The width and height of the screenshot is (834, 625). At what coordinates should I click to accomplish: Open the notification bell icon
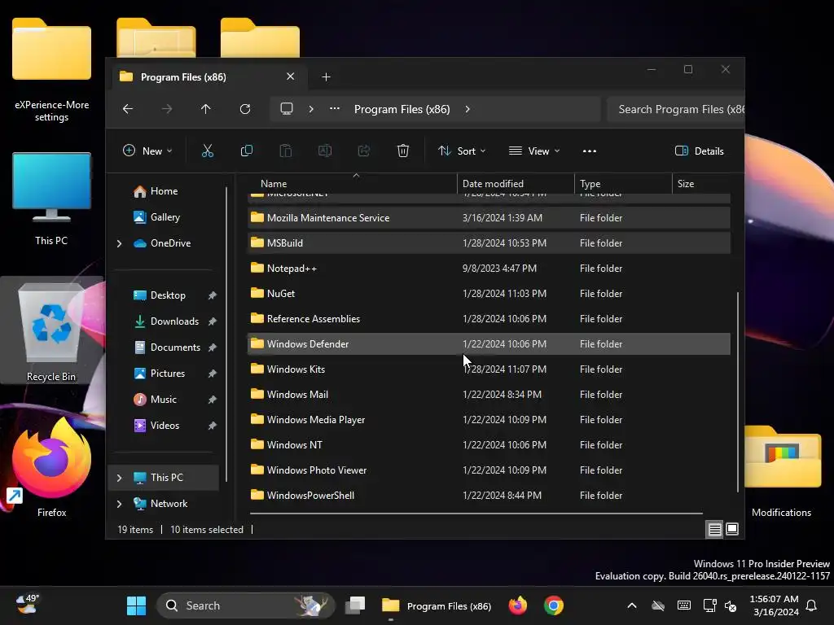click(811, 605)
